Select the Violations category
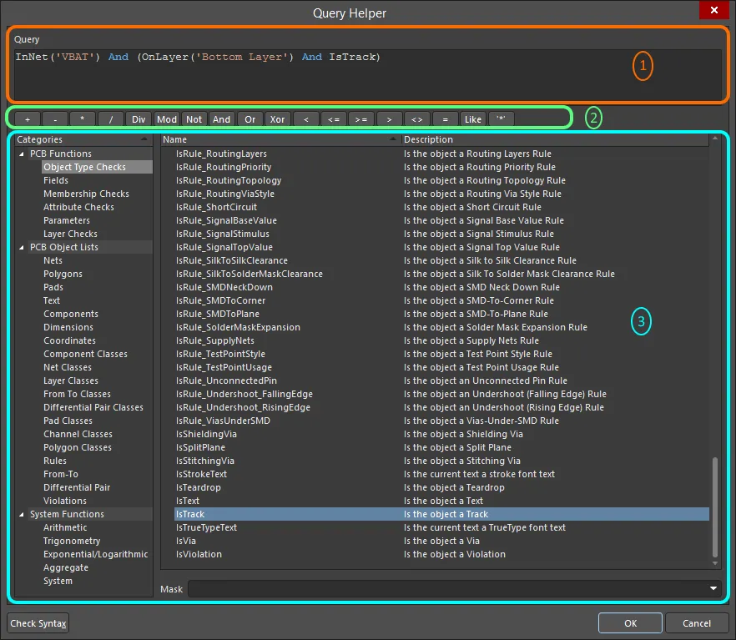736x640 pixels. tap(65, 501)
